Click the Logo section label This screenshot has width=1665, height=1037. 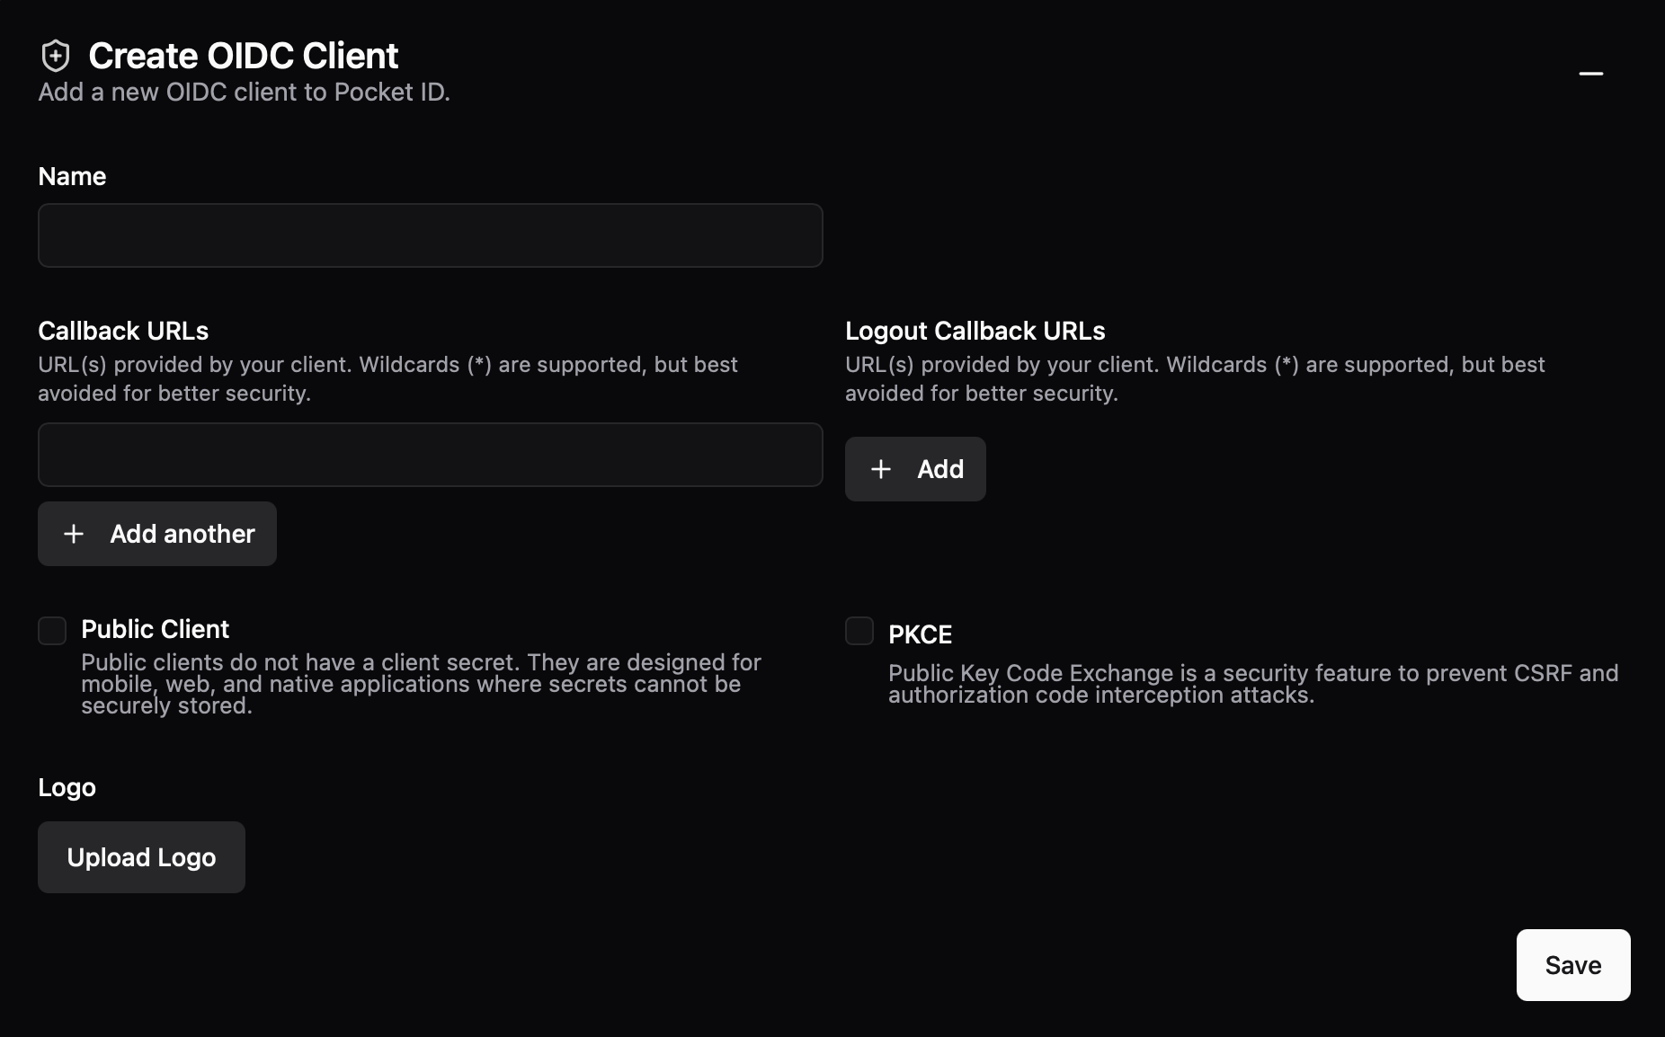(67, 787)
